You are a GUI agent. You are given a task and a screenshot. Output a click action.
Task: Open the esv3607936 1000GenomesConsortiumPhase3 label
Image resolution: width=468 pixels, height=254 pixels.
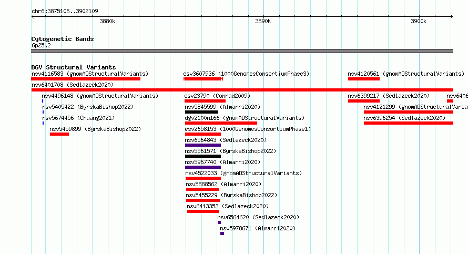tap(246, 74)
